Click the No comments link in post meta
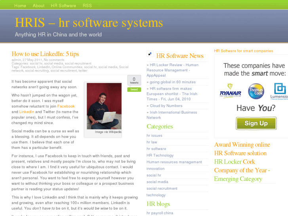The width and height of the screenshot is (288, 216). click(x=54, y=60)
